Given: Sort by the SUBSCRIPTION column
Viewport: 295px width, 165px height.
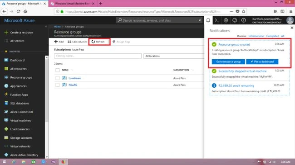Looking at the screenshot, I should [x=181, y=70].
